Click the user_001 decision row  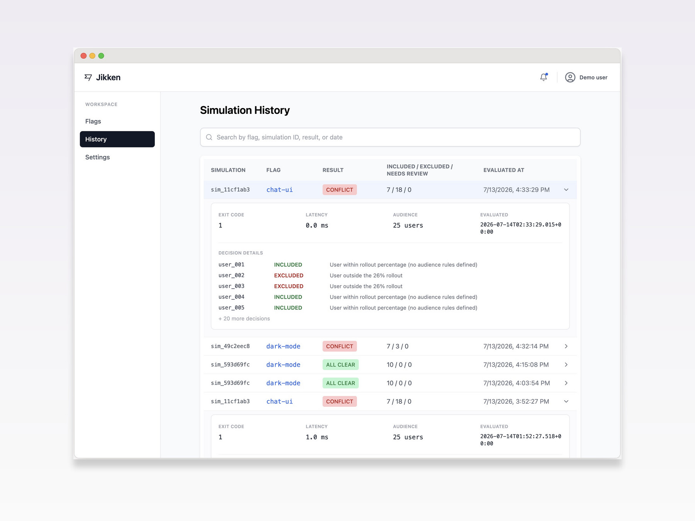click(x=390, y=265)
